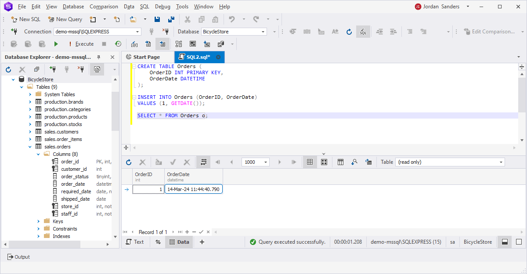This screenshot has width=527, height=274.
Task: Click the Save All icon
Action: tap(171, 19)
